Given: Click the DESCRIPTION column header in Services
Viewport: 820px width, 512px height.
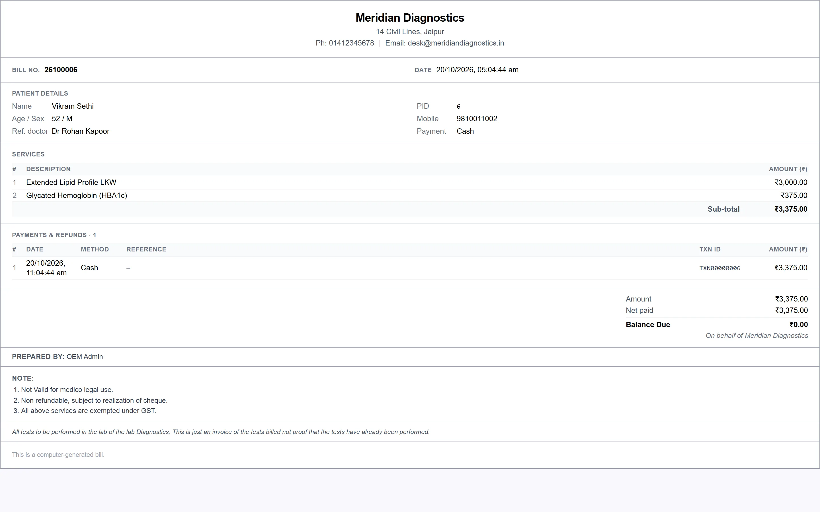Looking at the screenshot, I should 48,169.
